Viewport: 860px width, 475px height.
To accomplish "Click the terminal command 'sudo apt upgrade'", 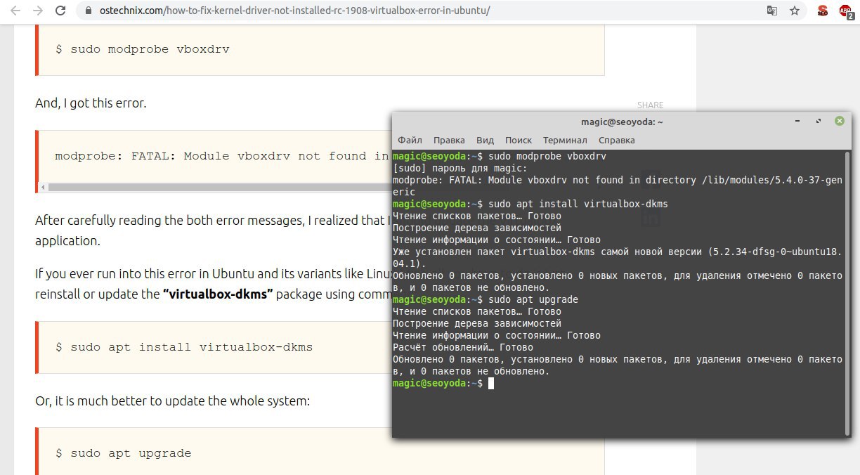I will click(533, 299).
